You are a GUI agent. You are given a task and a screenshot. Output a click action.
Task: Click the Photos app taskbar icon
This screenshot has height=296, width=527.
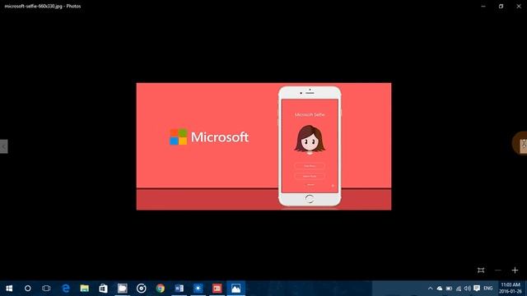pos(236,289)
